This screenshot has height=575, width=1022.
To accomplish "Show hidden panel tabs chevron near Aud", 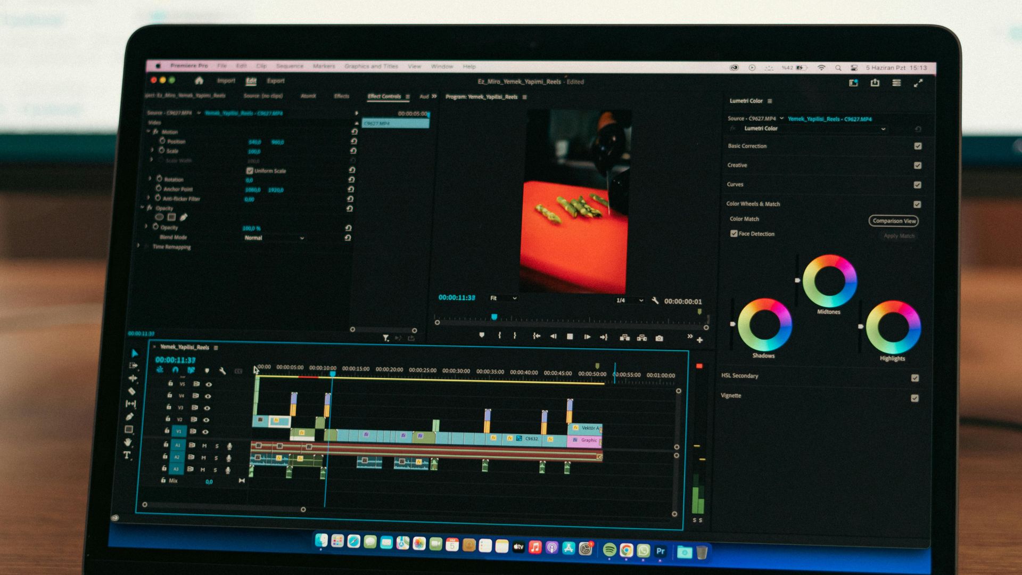I will tap(434, 96).
